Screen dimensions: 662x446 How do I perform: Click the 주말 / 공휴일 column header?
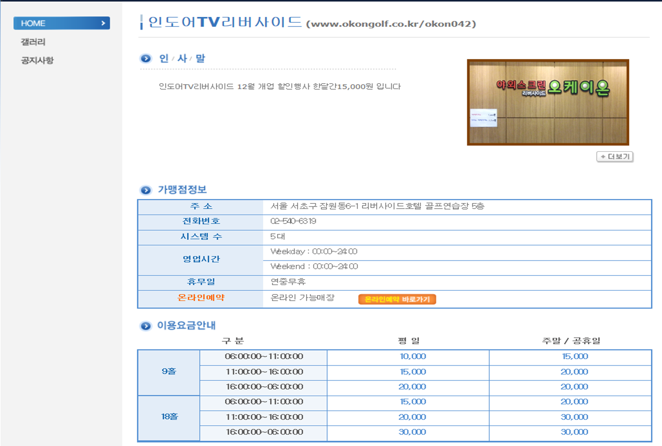coord(571,341)
